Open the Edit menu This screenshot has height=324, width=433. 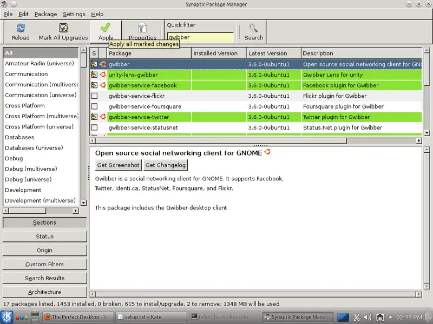click(x=23, y=14)
